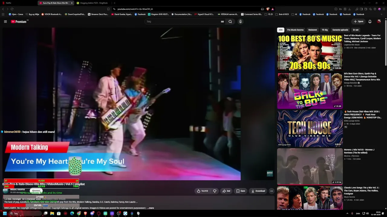Open '80's Best Euro-Disco' video title link
This screenshot has height=217, width=387.
(x=362, y=77)
